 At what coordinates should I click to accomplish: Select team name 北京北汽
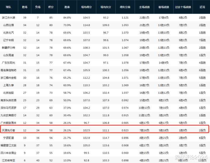tap(8, 32)
